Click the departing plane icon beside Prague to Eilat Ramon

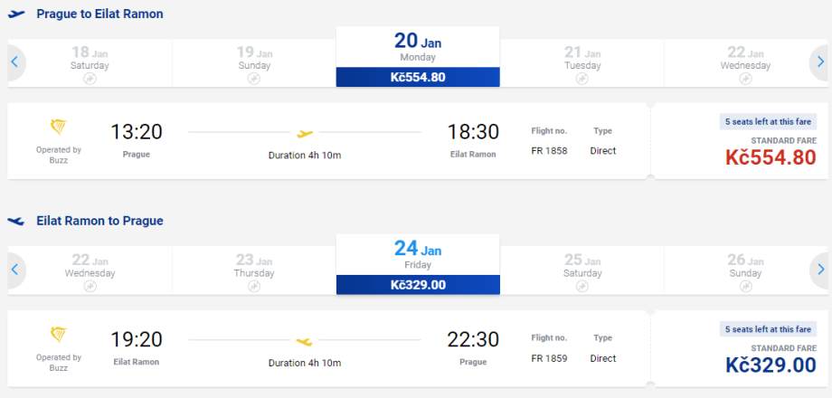tap(16, 14)
